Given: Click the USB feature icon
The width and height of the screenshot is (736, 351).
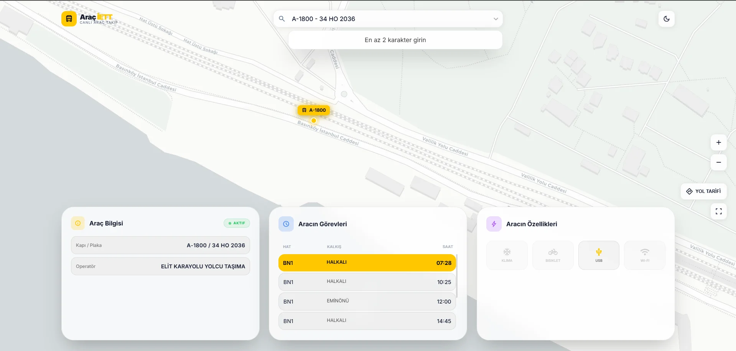Looking at the screenshot, I should pos(599,252).
